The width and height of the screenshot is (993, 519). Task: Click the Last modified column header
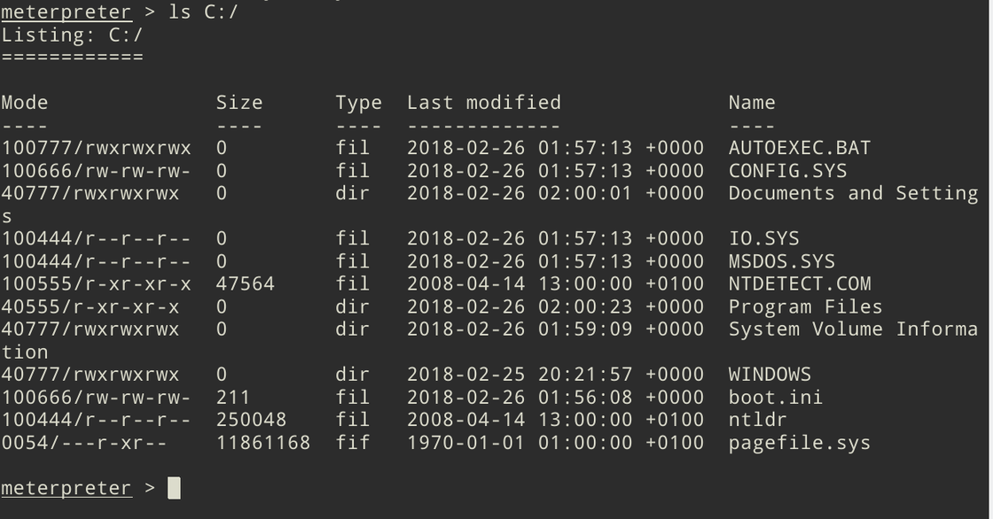click(483, 103)
